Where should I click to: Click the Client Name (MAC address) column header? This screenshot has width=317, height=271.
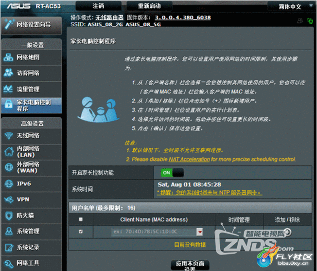154,219
